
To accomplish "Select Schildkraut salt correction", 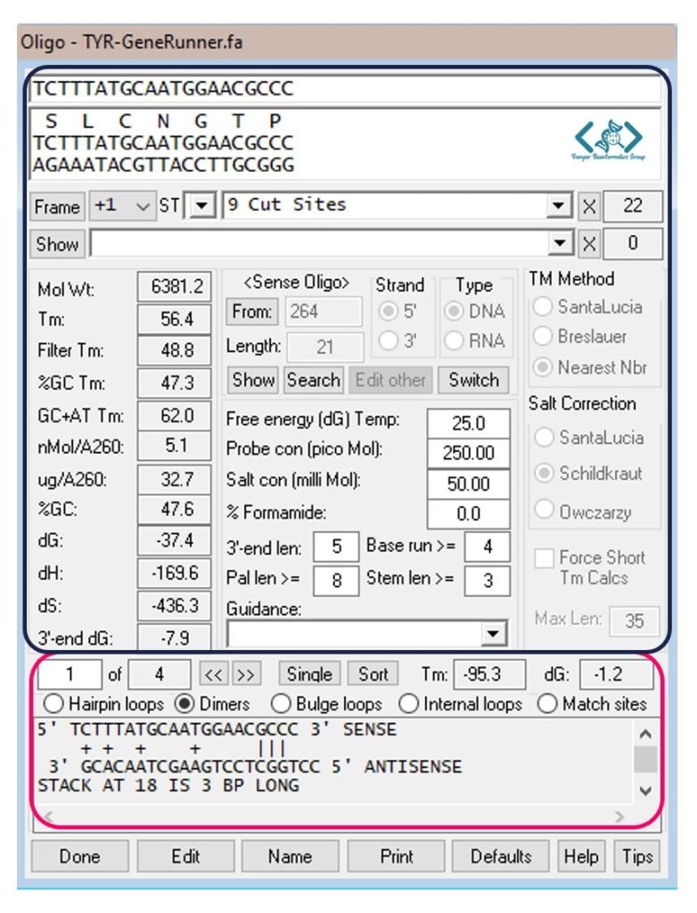I will (544, 473).
